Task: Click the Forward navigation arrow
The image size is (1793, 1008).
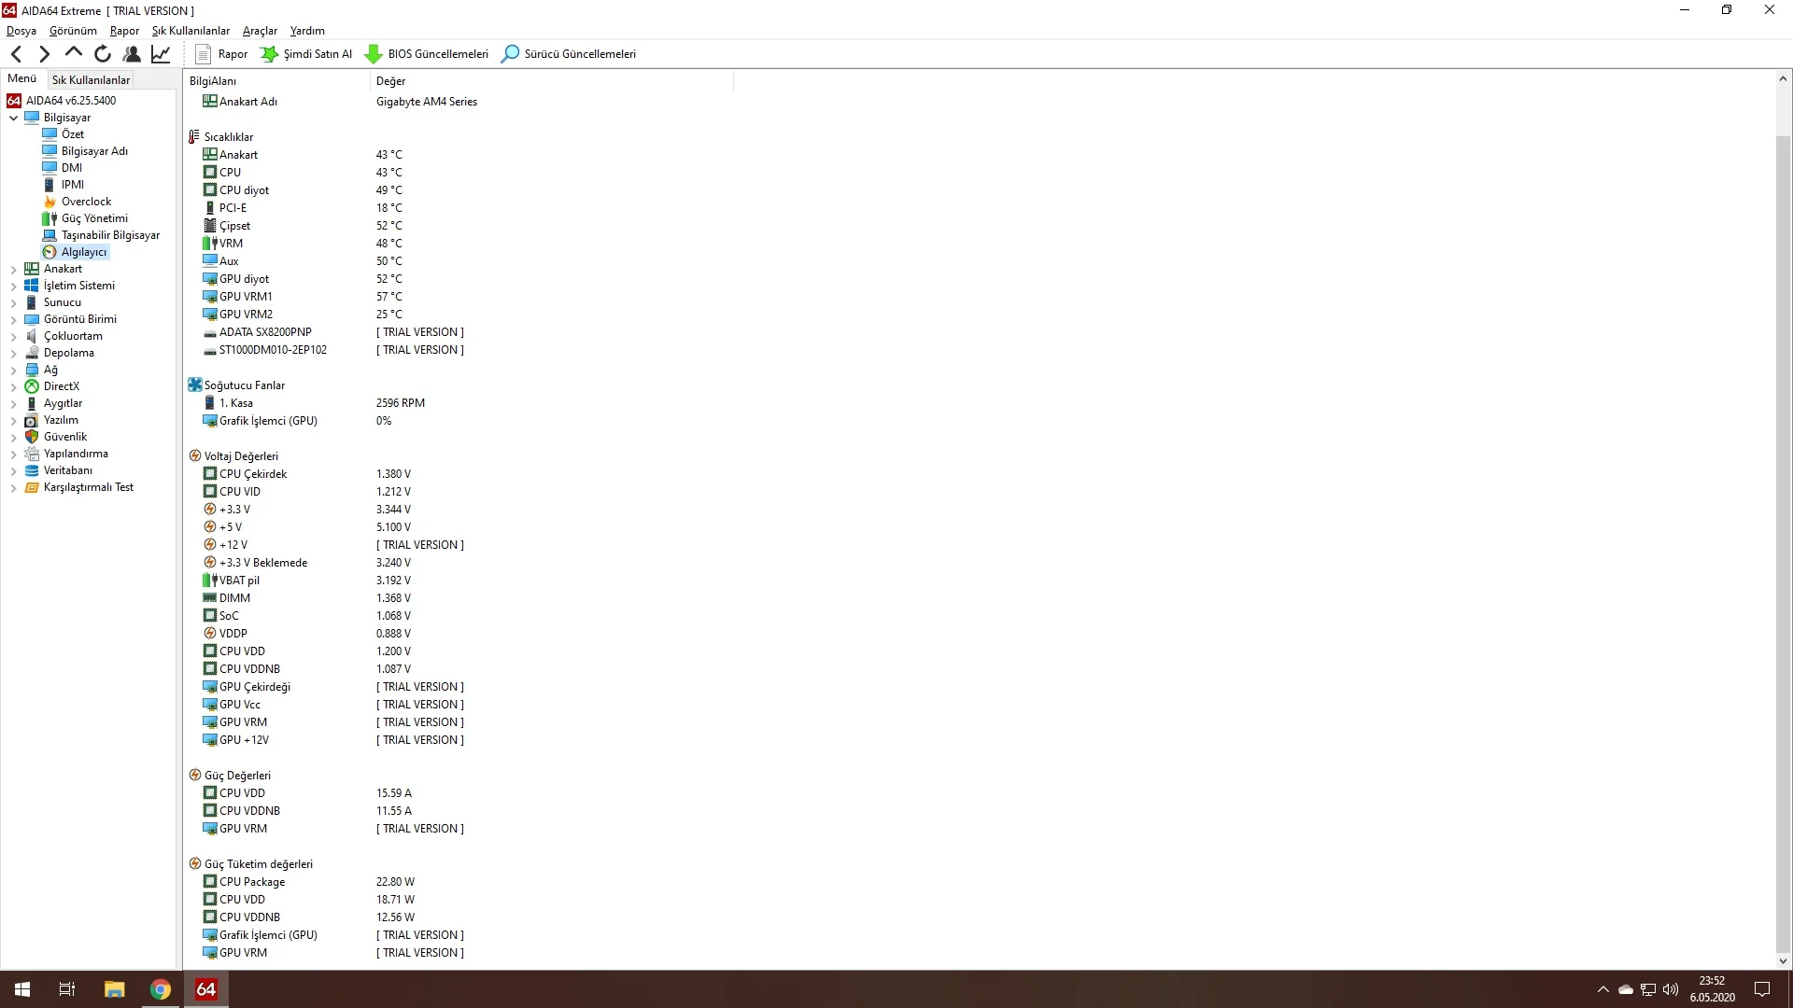Action: [44, 54]
